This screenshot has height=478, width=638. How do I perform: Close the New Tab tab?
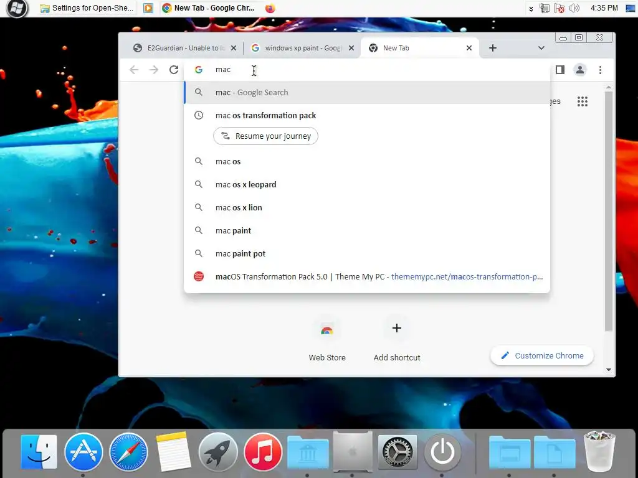coord(469,48)
